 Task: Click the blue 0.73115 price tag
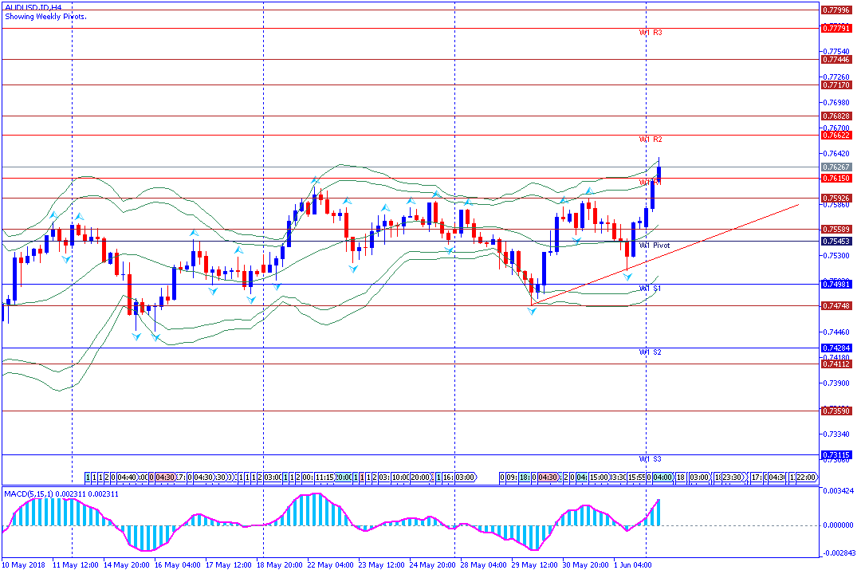[836, 454]
